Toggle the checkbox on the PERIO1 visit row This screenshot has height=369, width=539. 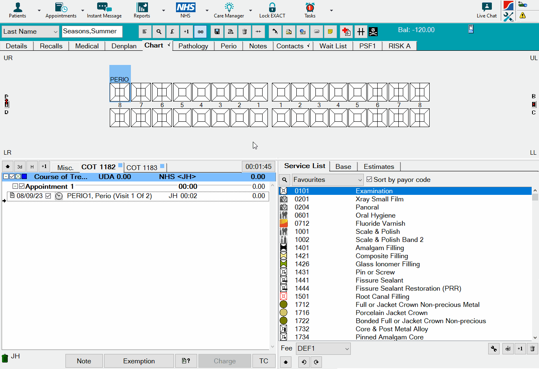click(48, 196)
